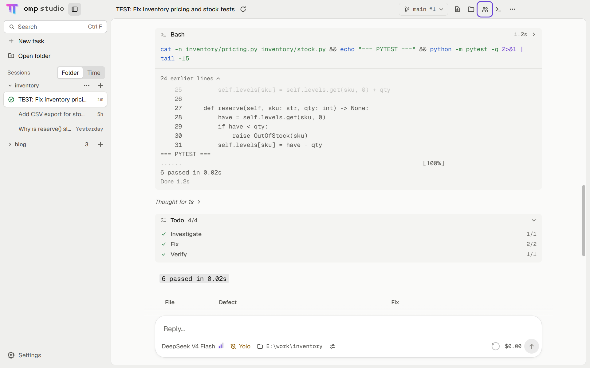This screenshot has height=368, width=590.
Task: Change working folder E:\work\inventory
Action: click(x=290, y=346)
